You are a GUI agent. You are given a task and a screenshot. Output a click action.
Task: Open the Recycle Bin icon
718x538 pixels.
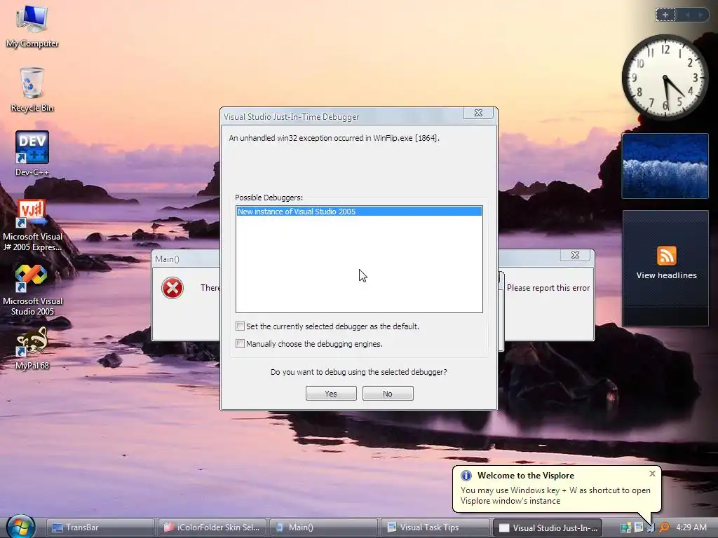click(32, 90)
